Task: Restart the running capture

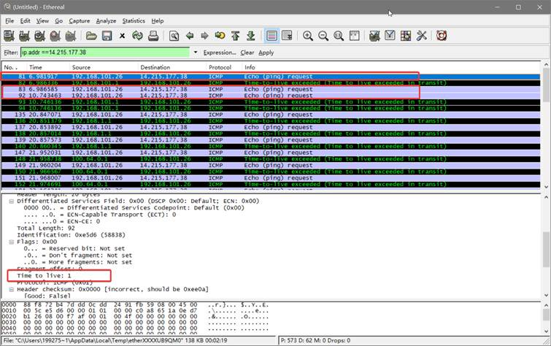Action: coord(71,36)
